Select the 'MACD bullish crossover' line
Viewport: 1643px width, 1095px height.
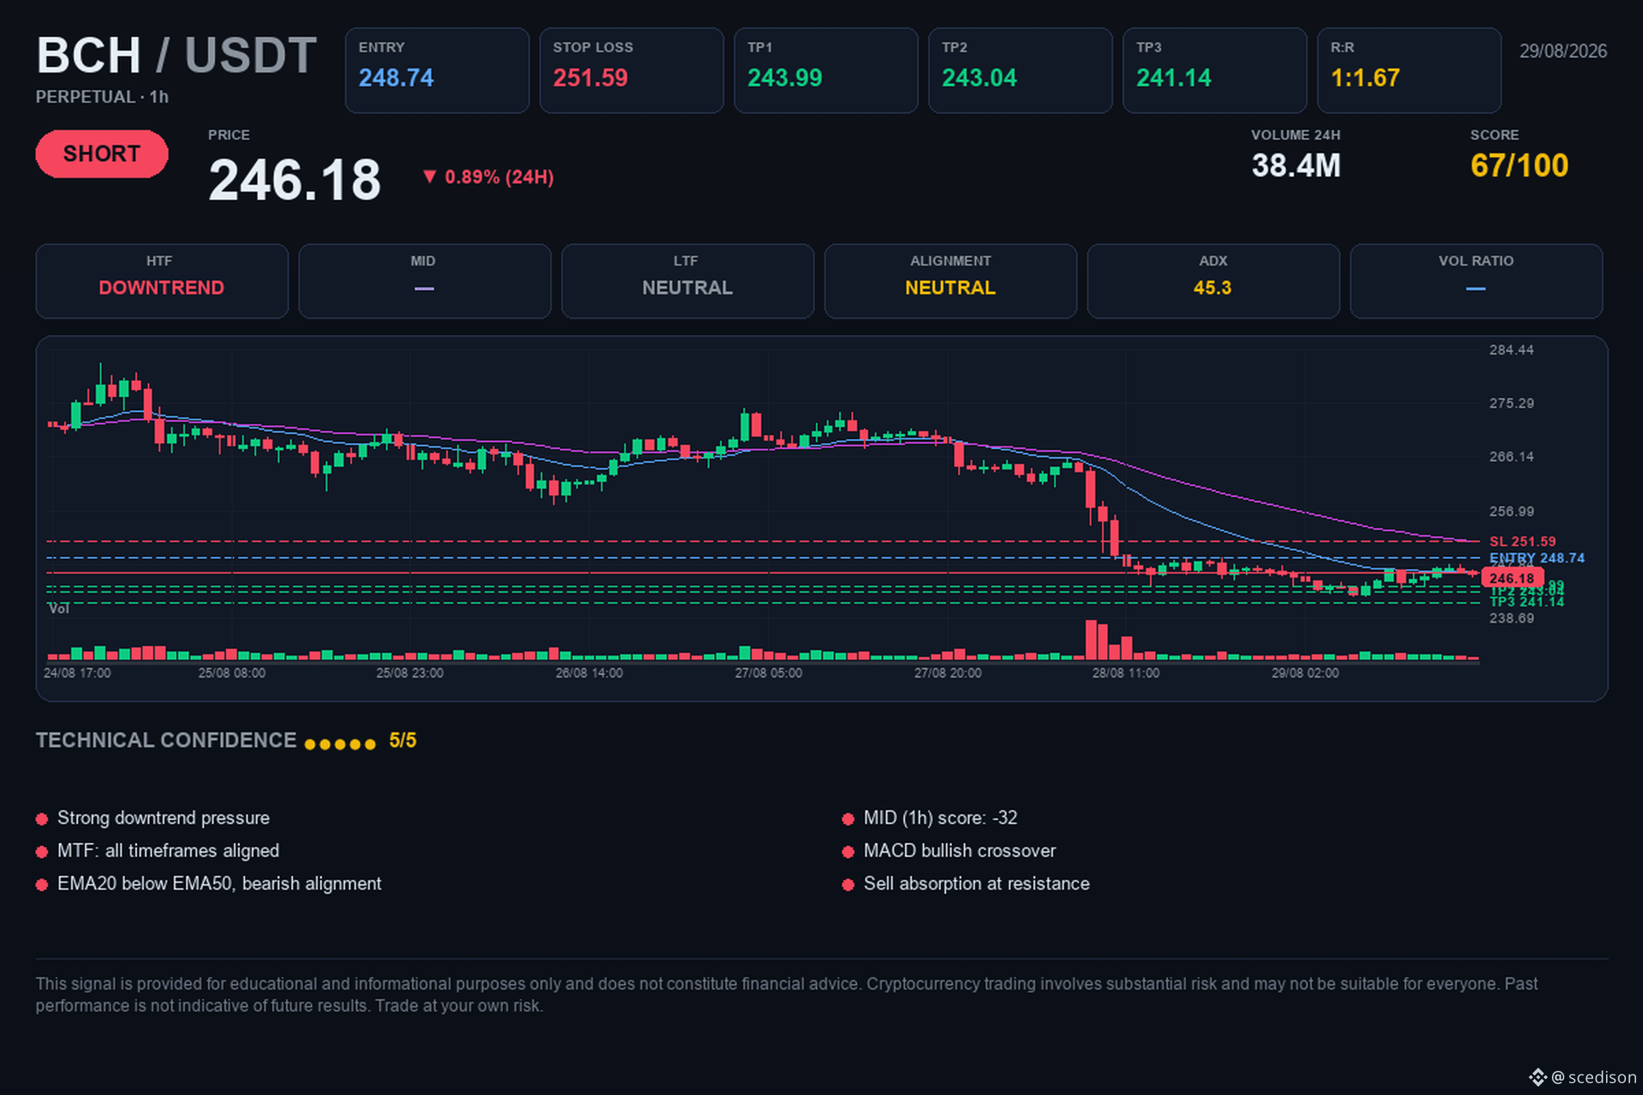pyautogui.click(x=960, y=851)
